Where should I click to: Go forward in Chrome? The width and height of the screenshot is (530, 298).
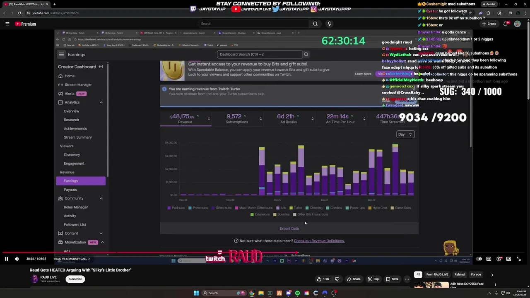click(12, 13)
